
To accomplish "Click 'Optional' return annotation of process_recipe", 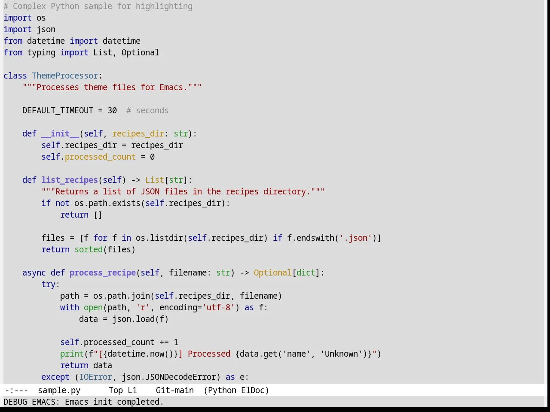I will (273, 273).
